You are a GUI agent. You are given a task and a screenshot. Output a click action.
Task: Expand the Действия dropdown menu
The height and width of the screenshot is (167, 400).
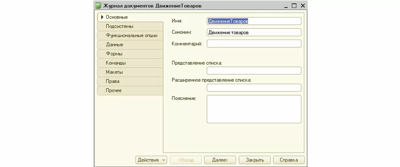[x=151, y=160]
